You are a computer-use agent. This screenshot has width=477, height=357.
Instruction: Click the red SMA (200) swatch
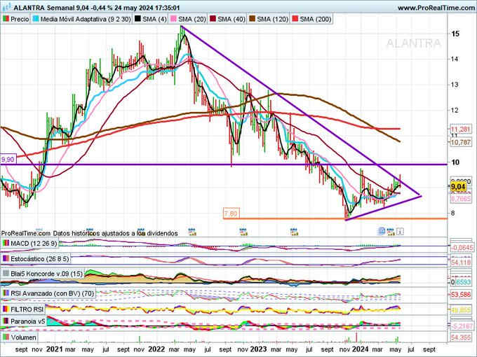295,19
